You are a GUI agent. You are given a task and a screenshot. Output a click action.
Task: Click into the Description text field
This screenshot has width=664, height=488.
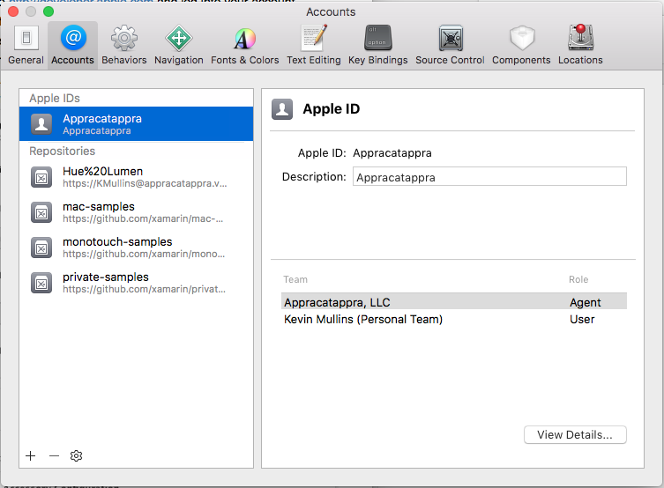489,176
